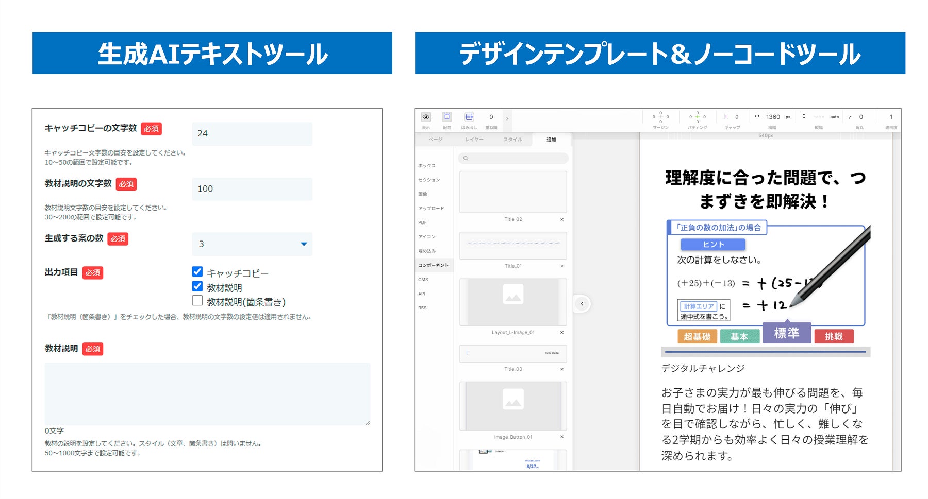Uncheck the キャッチコピー checkbox
This screenshot has height=499, width=928.
pyautogui.click(x=197, y=271)
